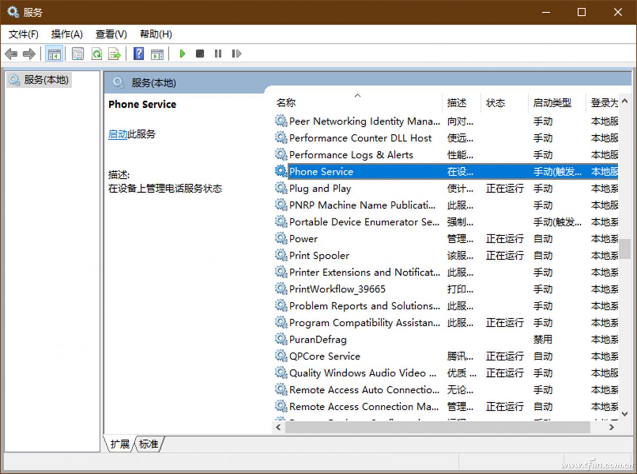Select the Peer Networking Identity Manager service

pyautogui.click(x=446, y=121)
